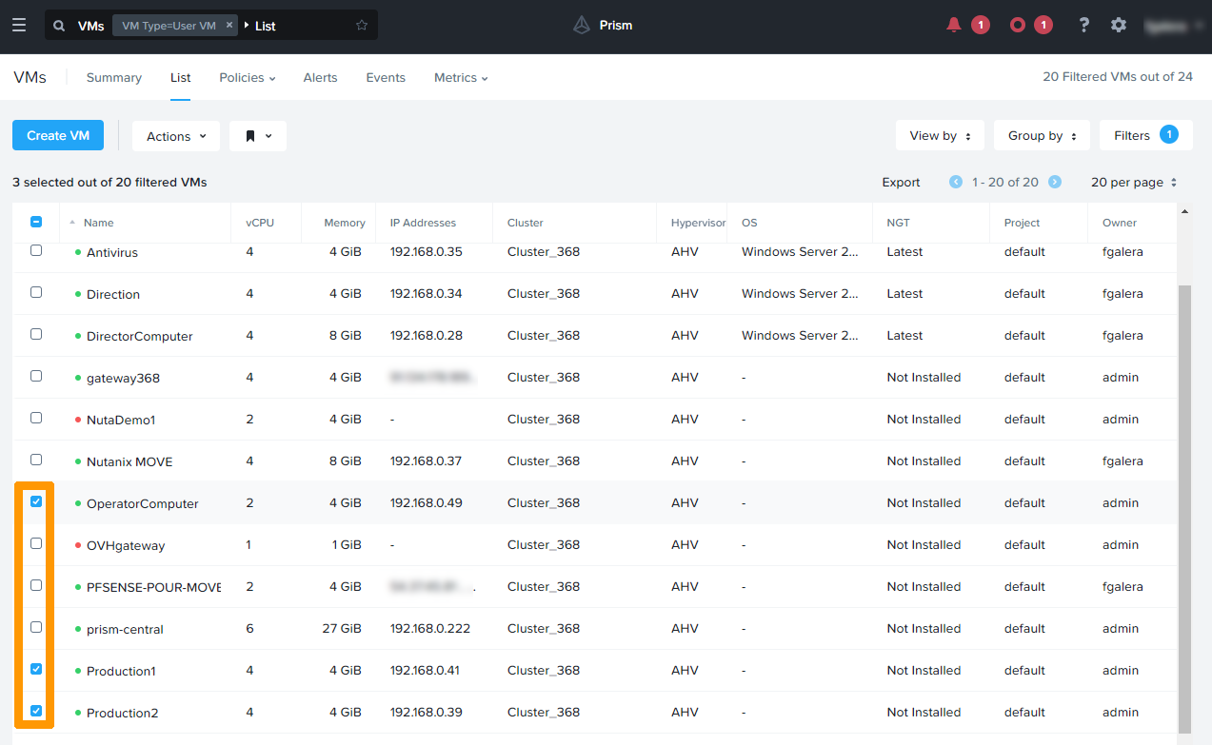
Task: View recent tasks via the red circle indicator
Action: coord(1015,25)
